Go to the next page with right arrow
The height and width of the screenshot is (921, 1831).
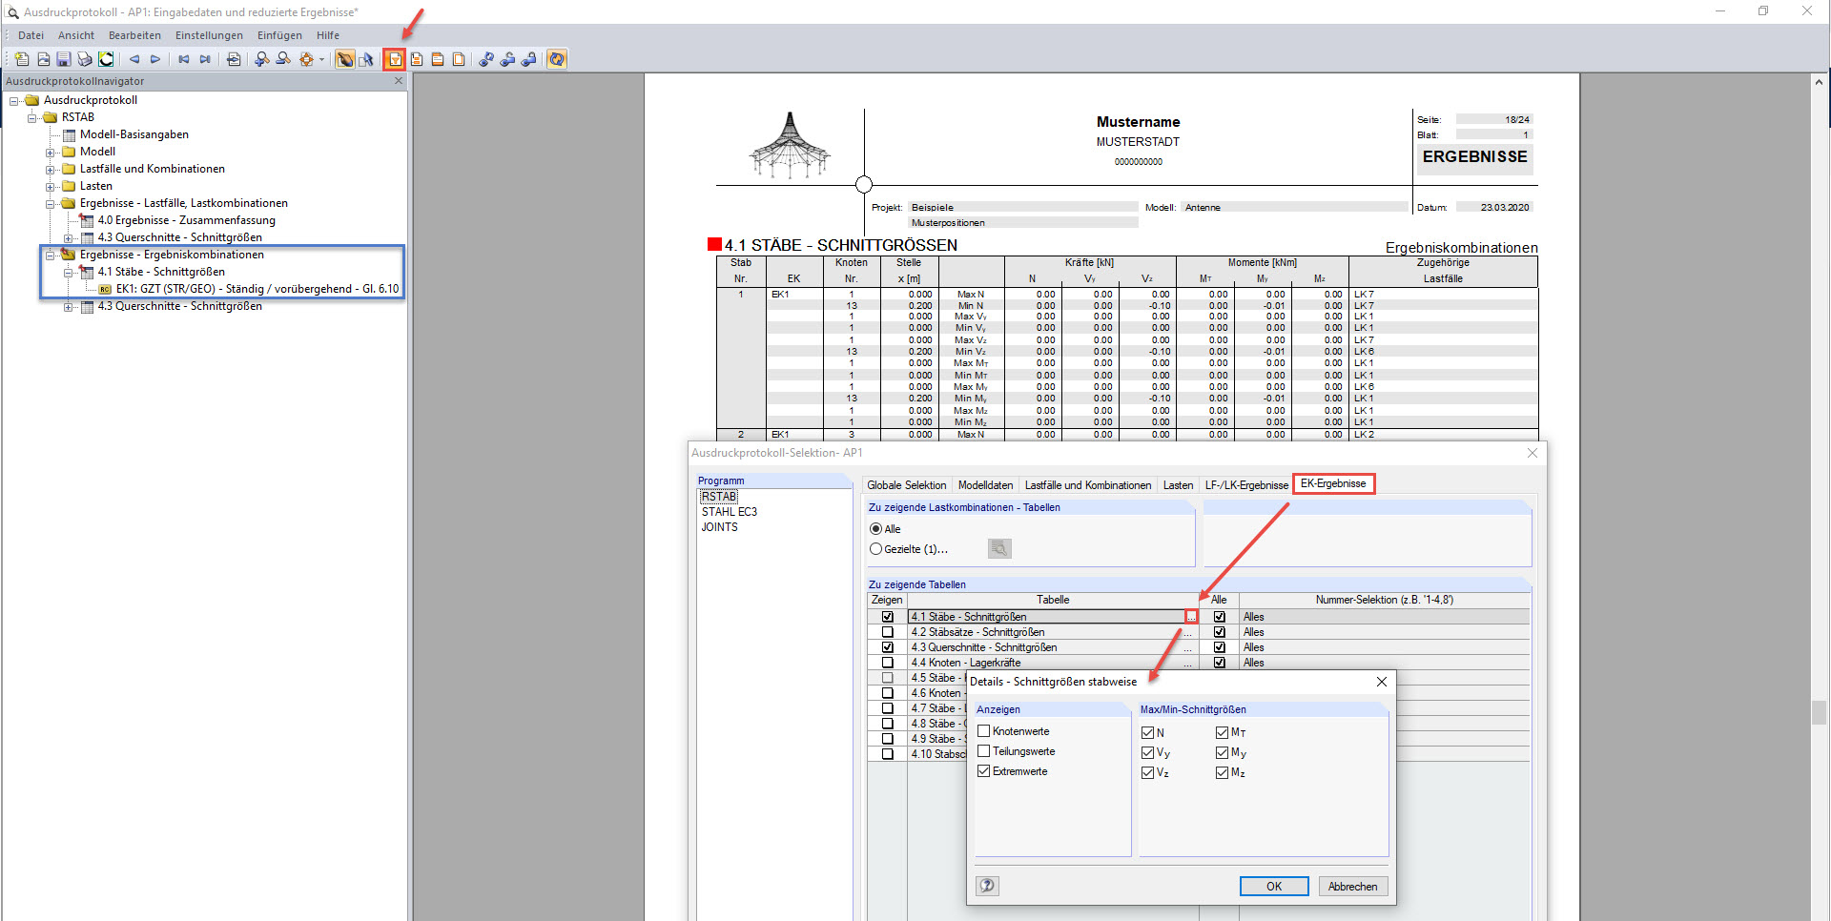pyautogui.click(x=155, y=59)
